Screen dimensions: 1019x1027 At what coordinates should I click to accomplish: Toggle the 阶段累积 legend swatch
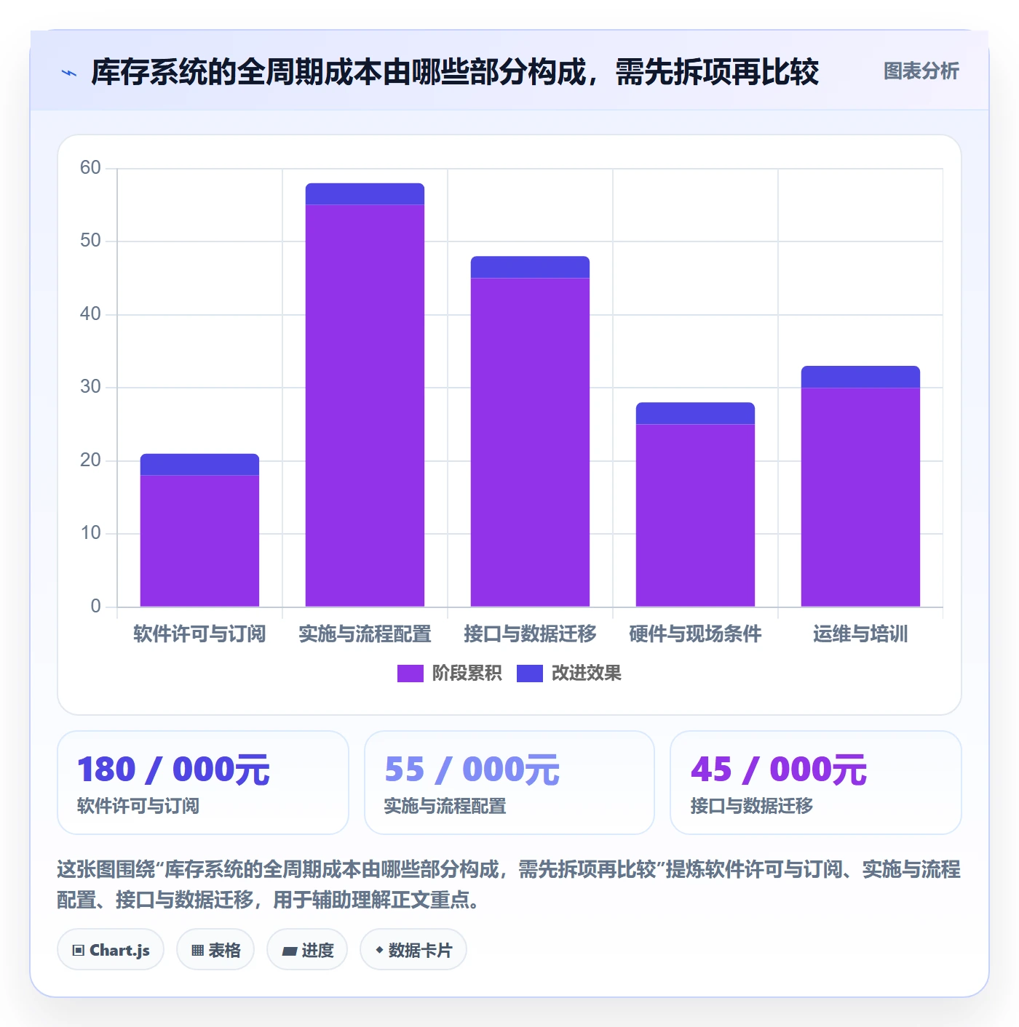410,674
